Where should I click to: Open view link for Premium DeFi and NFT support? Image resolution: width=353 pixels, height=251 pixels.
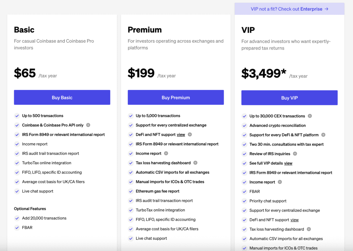point(181,135)
